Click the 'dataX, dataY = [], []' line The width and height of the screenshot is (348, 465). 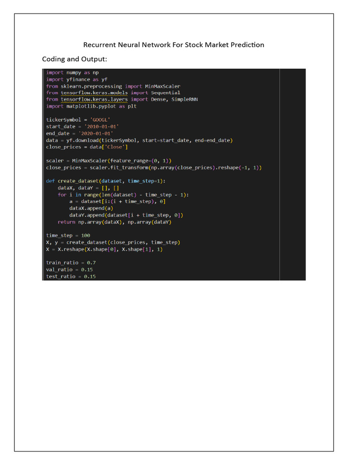[x=88, y=188]
